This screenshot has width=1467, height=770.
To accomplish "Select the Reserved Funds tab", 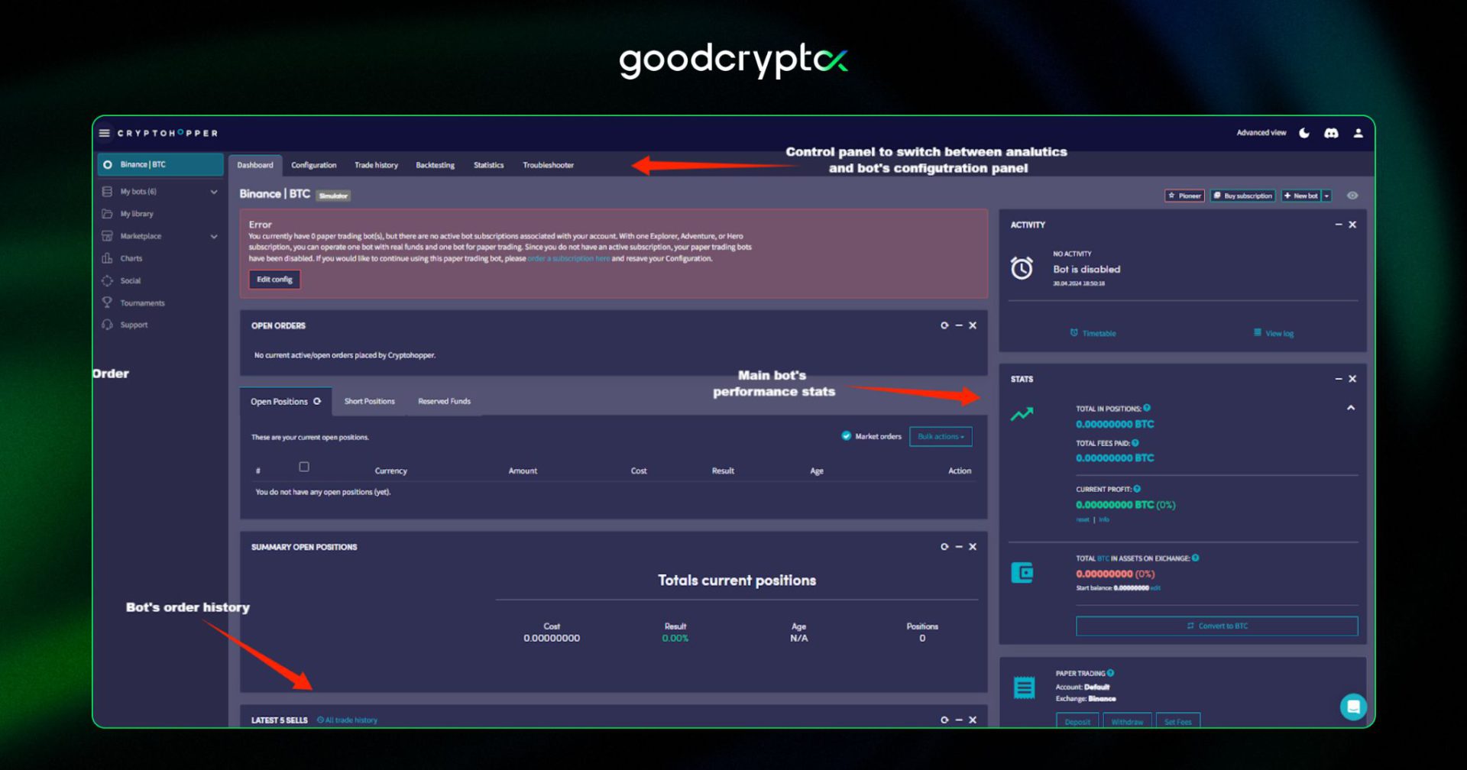I will pyautogui.click(x=444, y=401).
